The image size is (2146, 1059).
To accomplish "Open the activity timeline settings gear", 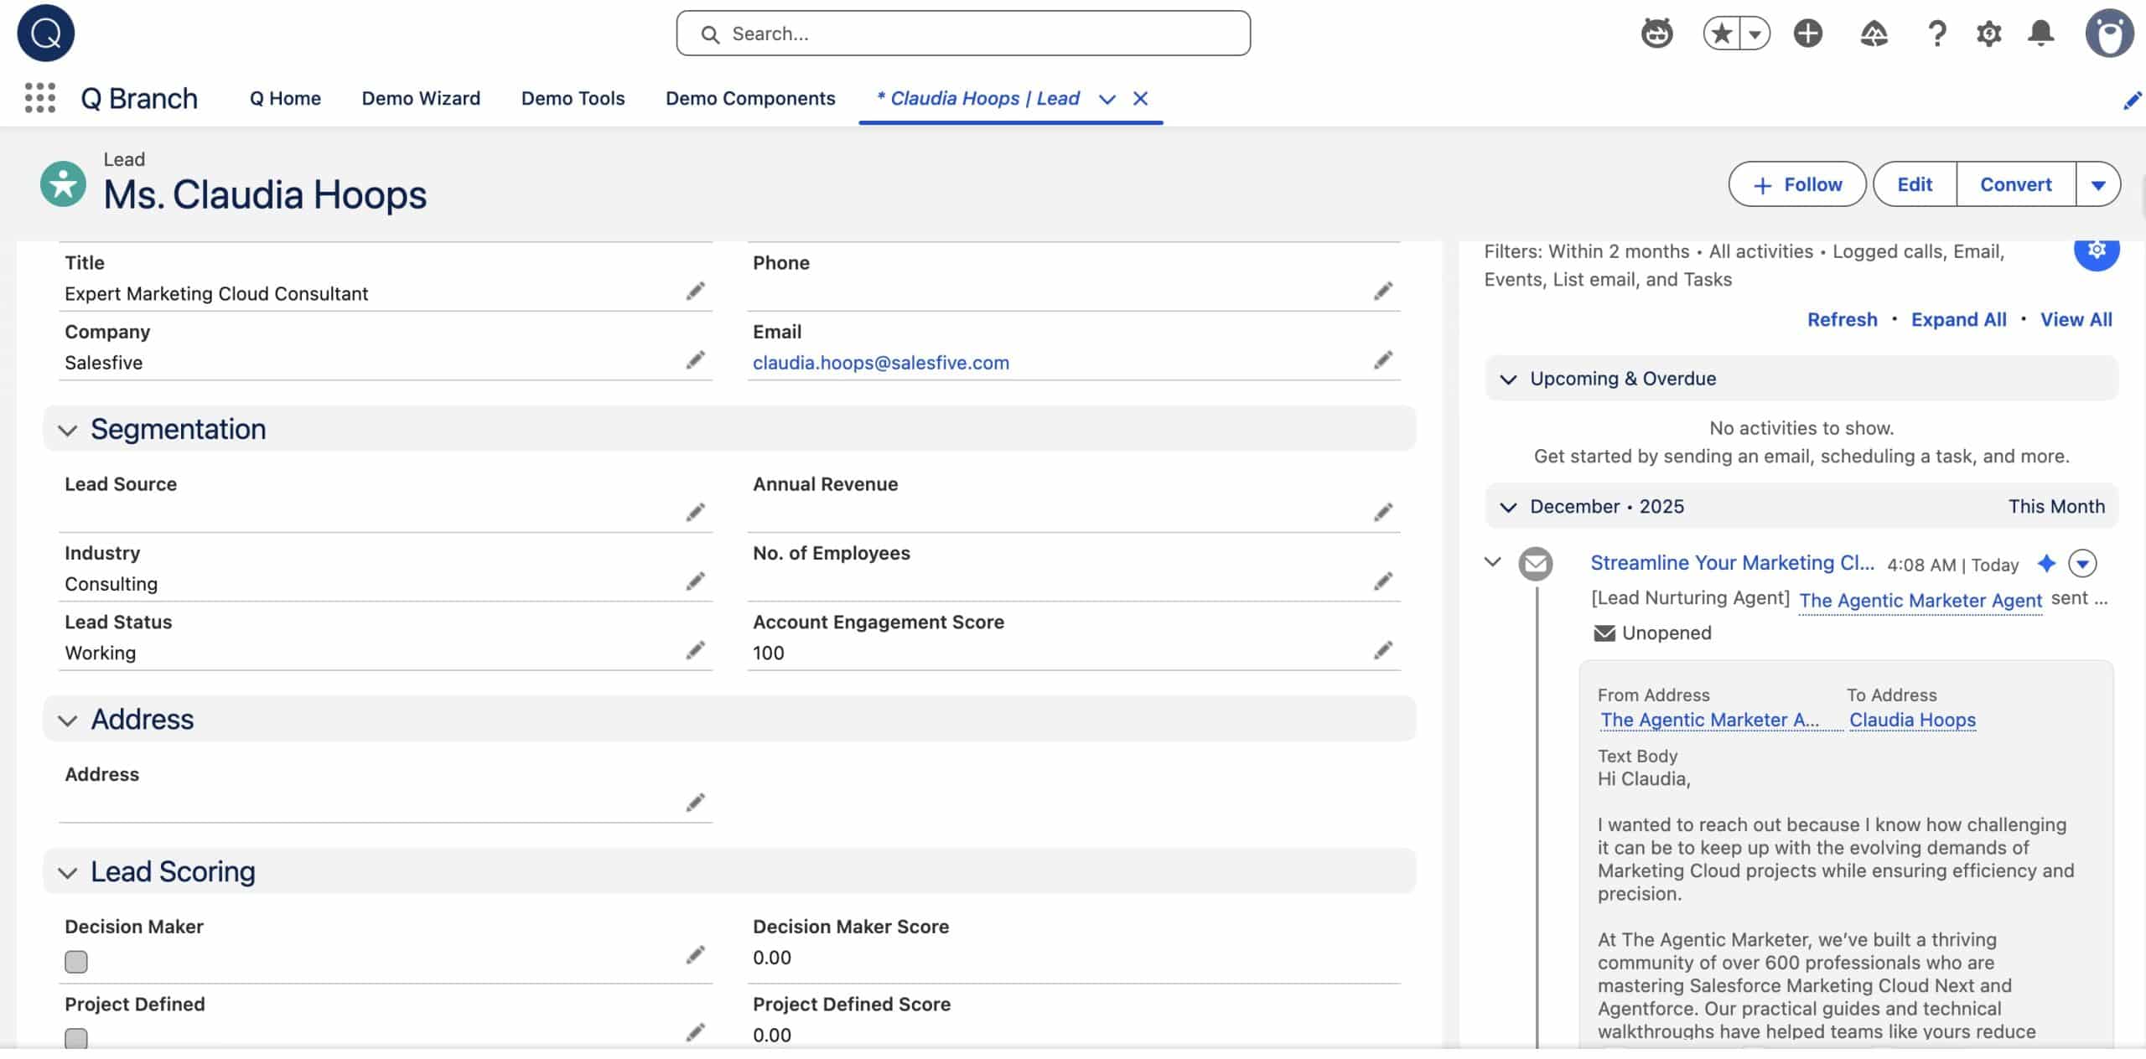I will [x=2096, y=251].
